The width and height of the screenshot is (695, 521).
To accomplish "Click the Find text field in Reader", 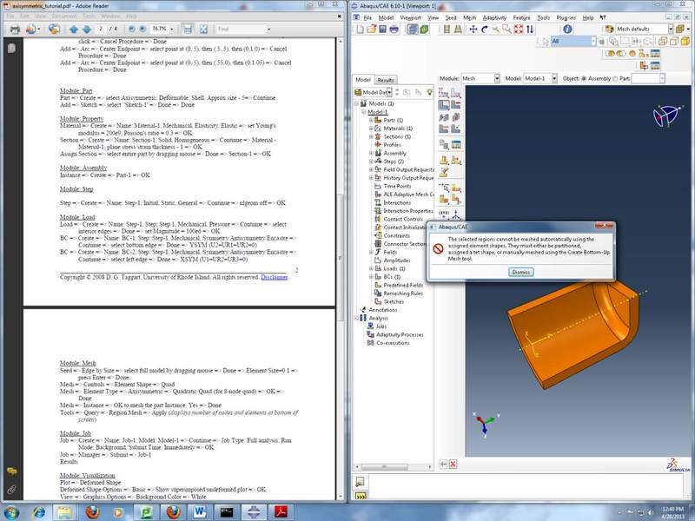I will tap(242, 30).
